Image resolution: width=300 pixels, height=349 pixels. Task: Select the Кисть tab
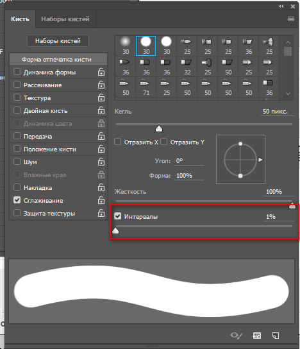click(20, 19)
